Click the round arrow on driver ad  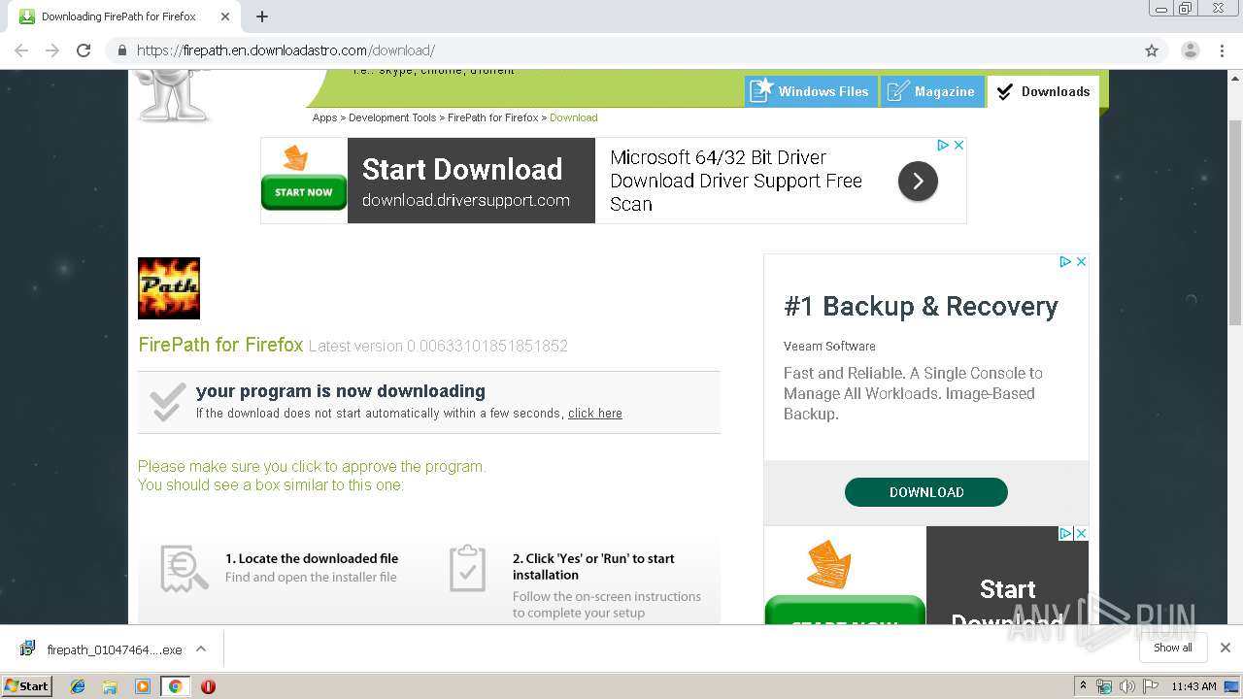coord(918,181)
